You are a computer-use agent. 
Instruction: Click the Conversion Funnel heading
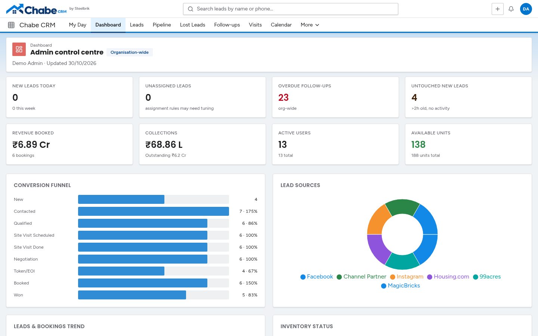[42, 185]
